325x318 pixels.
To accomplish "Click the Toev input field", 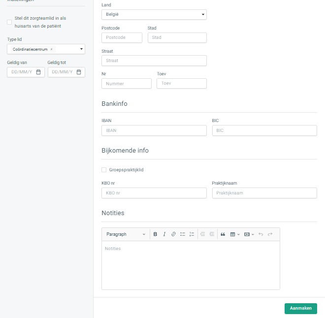I will pos(182,84).
